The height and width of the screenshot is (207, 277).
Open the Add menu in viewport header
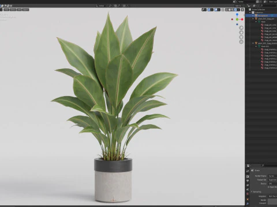tap(19, 10)
